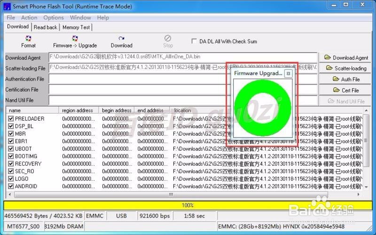Click the horizontal scroll left arrow

click(x=9, y=195)
